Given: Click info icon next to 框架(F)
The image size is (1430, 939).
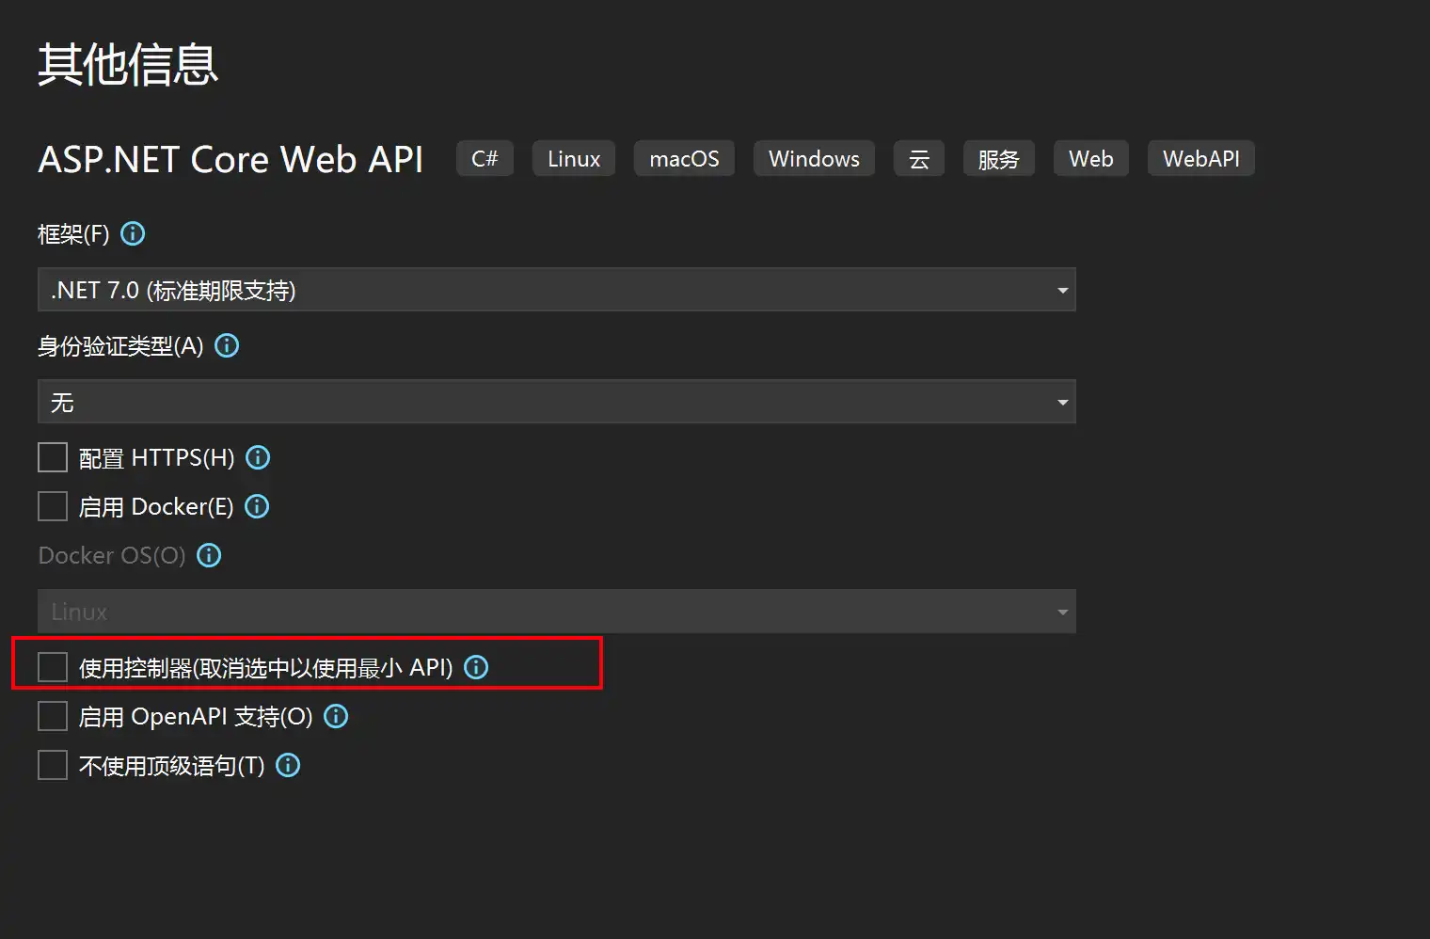Looking at the screenshot, I should [133, 233].
